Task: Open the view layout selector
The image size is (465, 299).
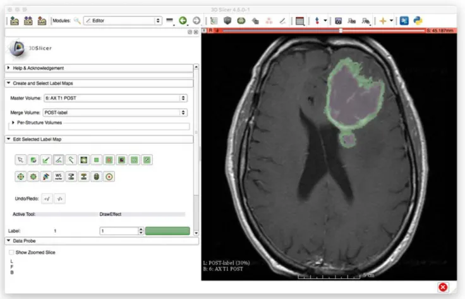Action: pos(300,21)
